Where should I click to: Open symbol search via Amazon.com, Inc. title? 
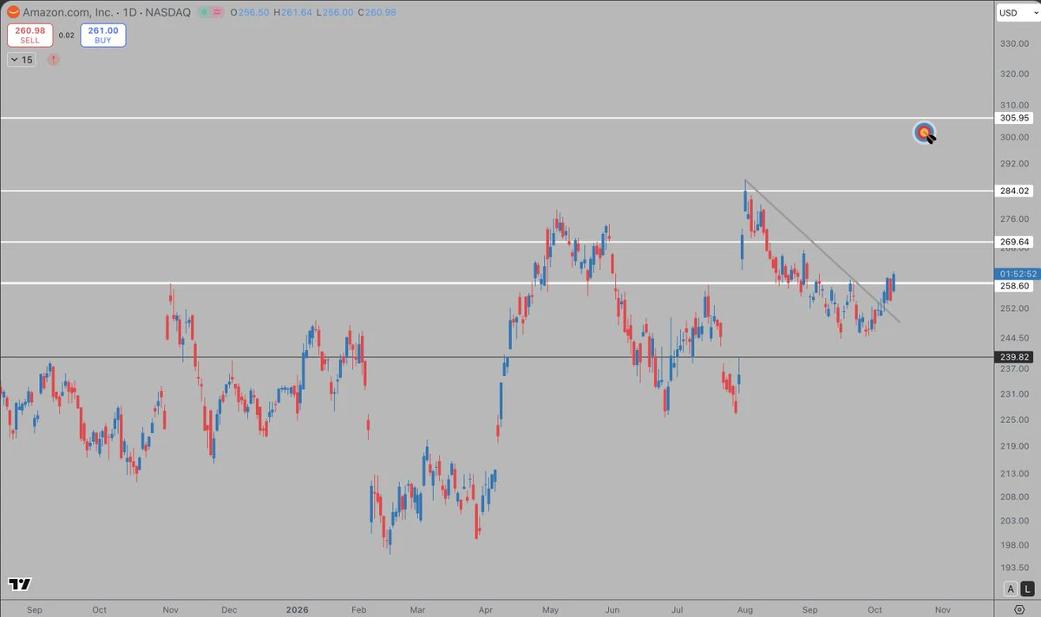click(x=68, y=13)
